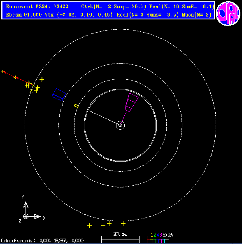Click the magenta track near the vertex
Viewport: 242px width, 244px height.
[123, 118]
